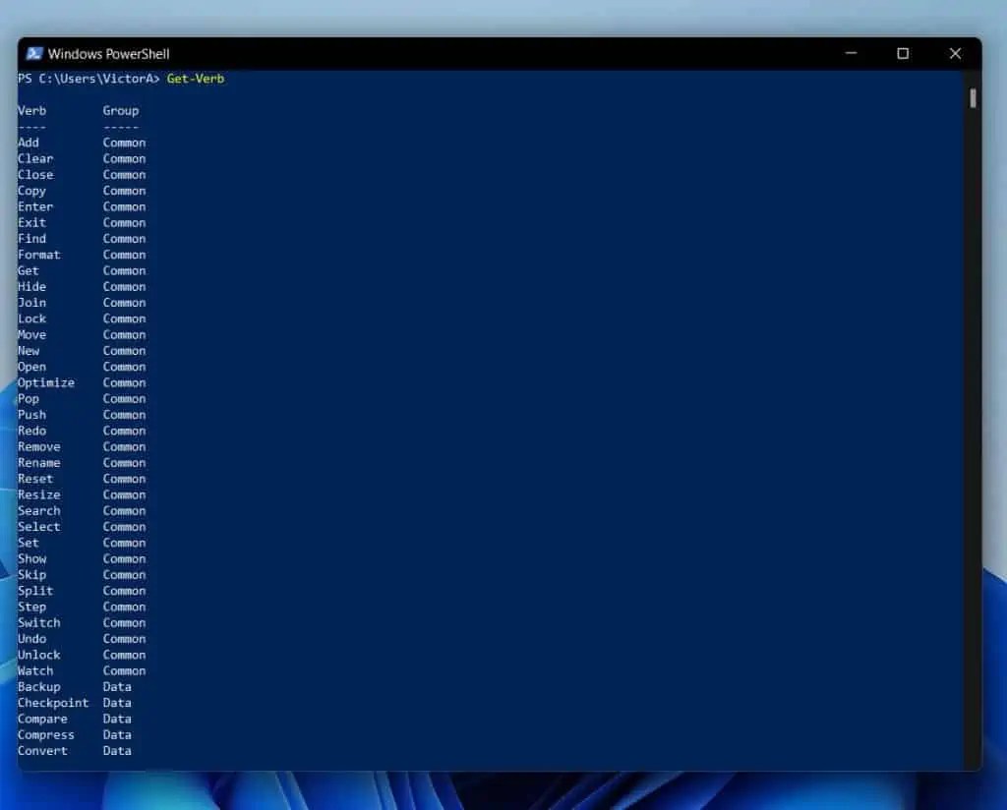
Task: Click the Find verb entry
Action: [x=31, y=239]
